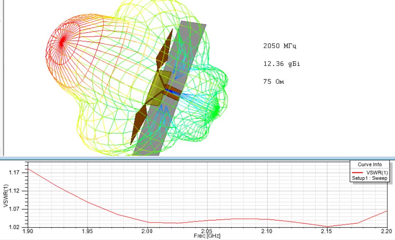
Task: Click the 2.20 tick on the frequency axis
Action: (x=387, y=231)
